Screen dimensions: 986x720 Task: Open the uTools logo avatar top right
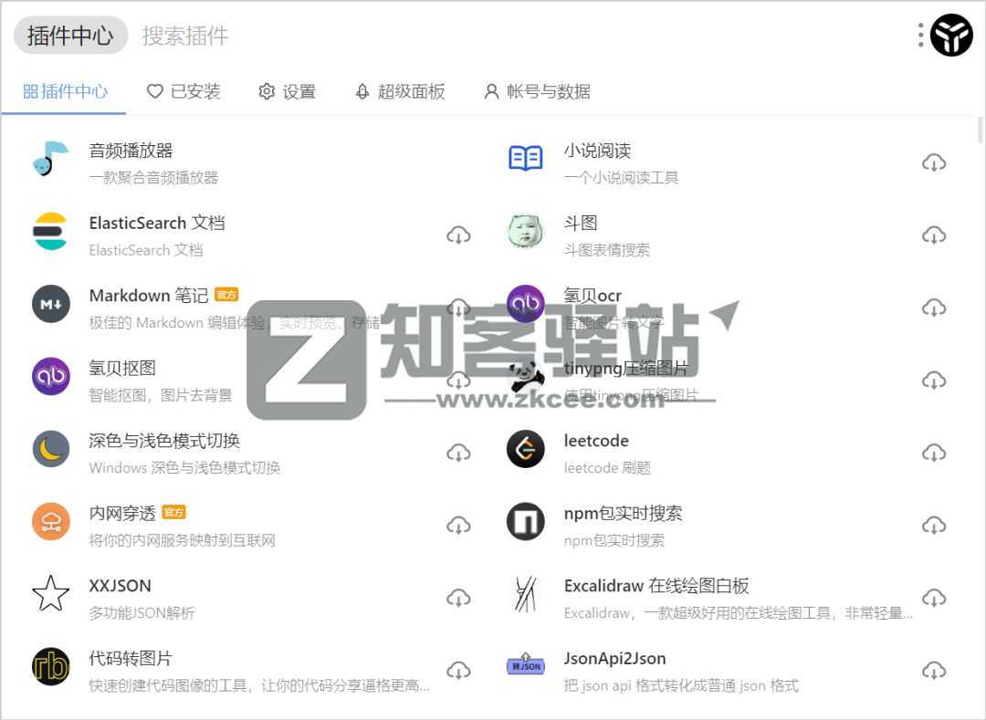pyautogui.click(x=950, y=35)
